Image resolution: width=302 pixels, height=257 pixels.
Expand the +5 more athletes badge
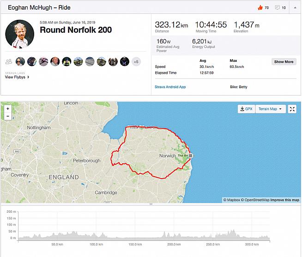point(136,61)
